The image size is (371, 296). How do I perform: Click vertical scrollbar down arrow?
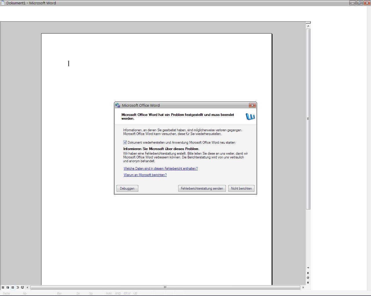coord(308,268)
